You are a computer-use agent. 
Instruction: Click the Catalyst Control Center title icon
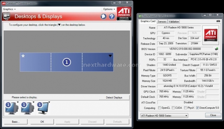point(4,3)
